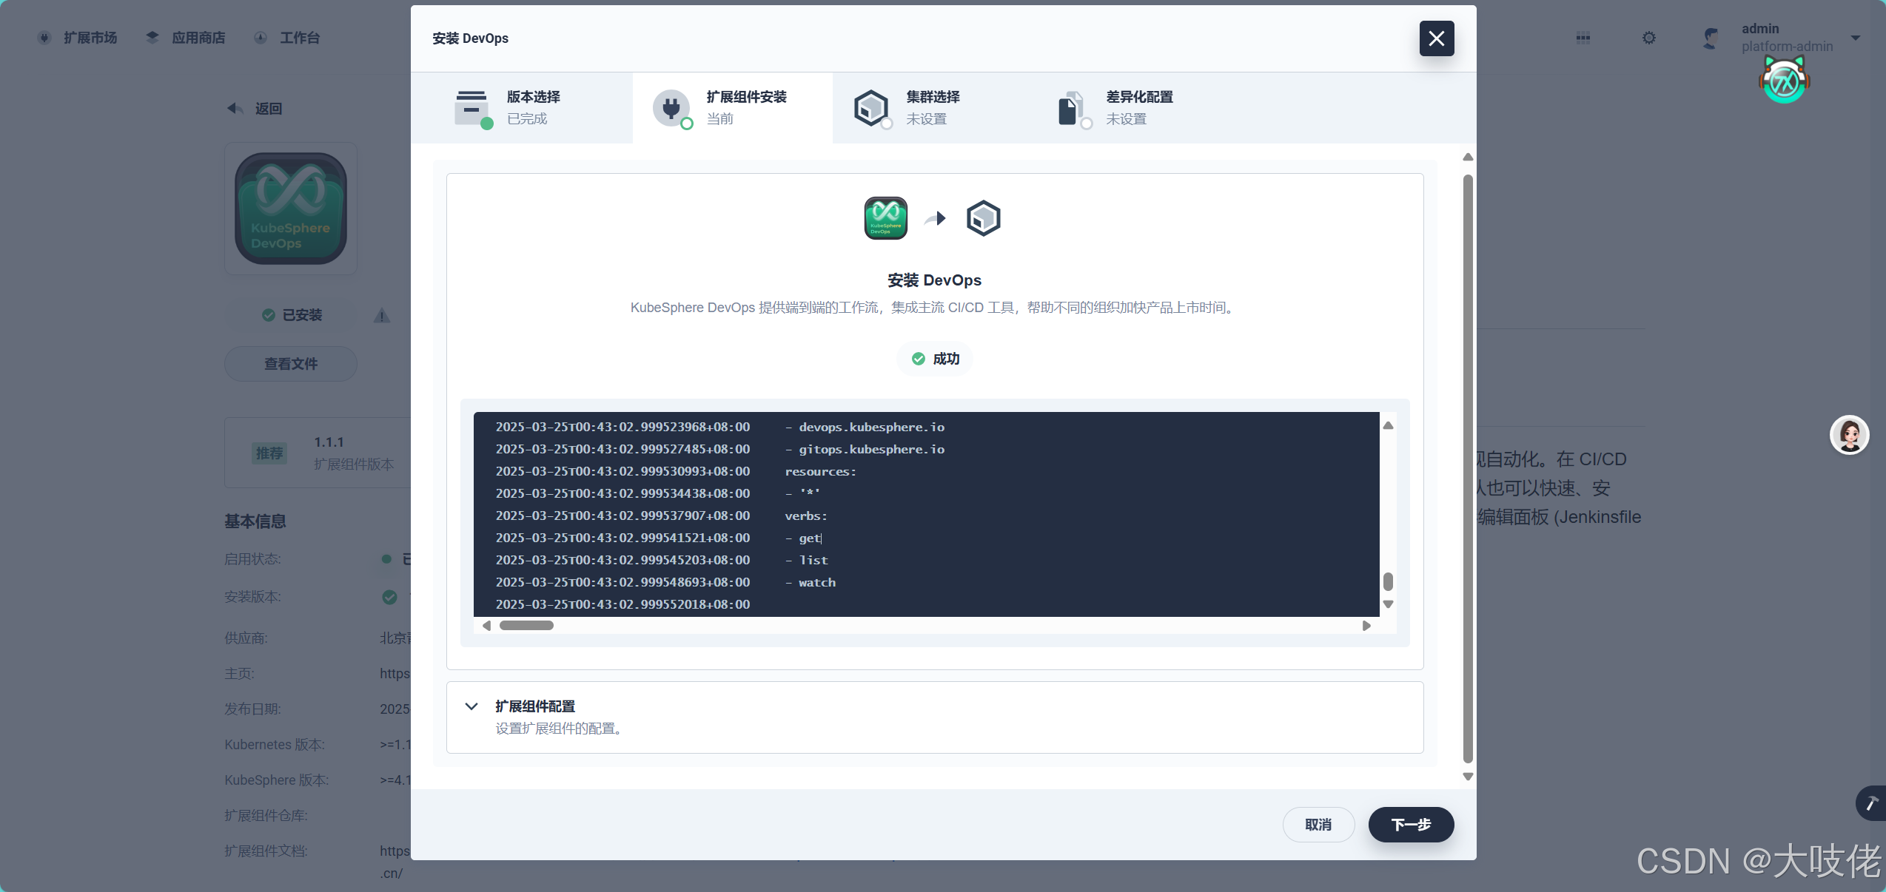The height and width of the screenshot is (892, 1886).
Task: Open 查看文件 to view files
Action: [x=290, y=364]
